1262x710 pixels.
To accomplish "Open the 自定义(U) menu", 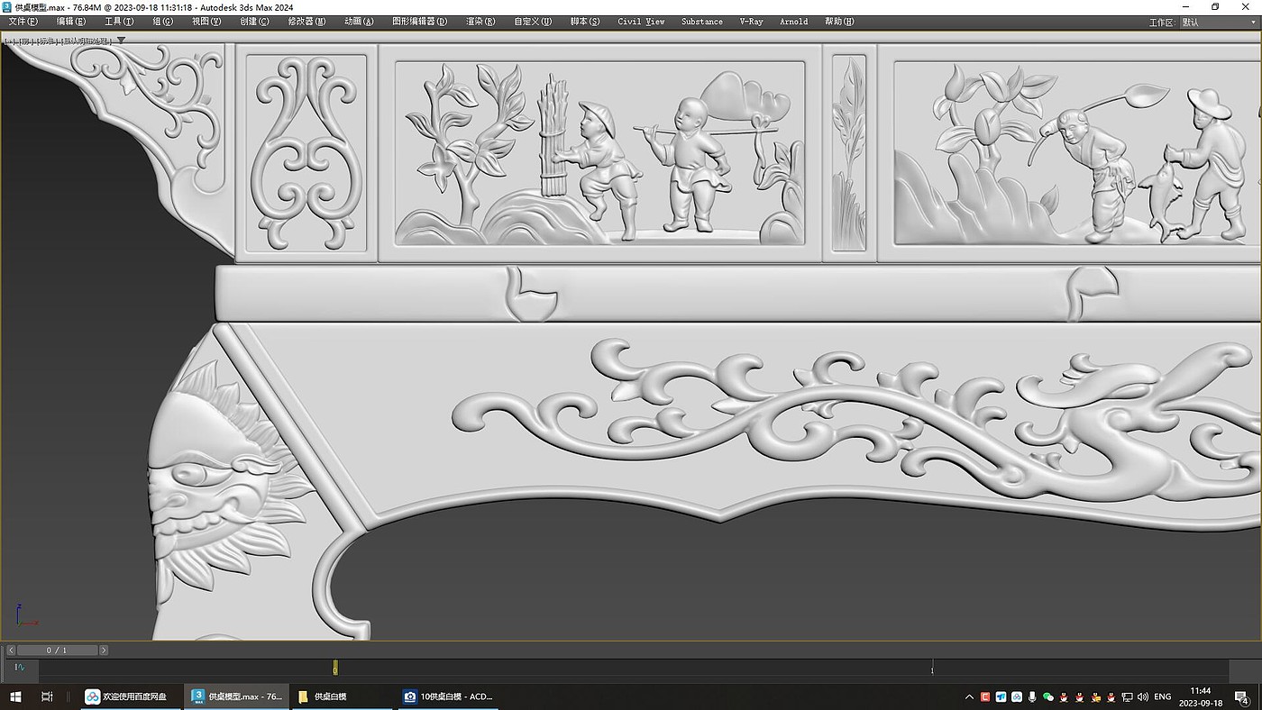I will click(x=533, y=22).
